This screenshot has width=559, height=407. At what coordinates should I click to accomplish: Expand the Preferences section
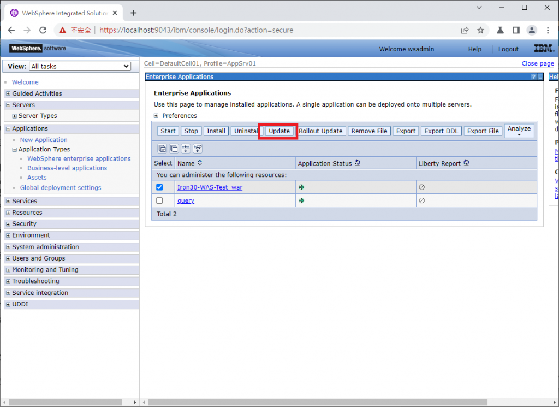pos(156,116)
